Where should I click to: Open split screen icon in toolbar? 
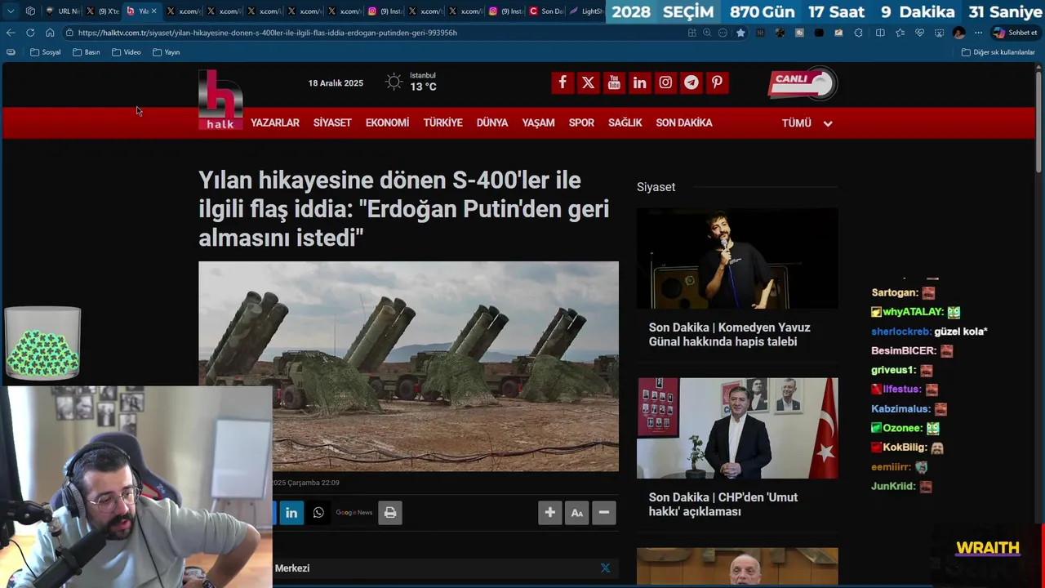coord(880,33)
